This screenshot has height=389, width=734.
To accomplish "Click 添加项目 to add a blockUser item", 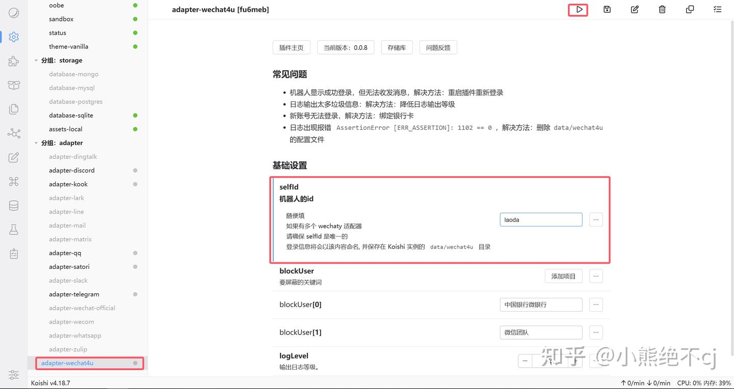I will (563, 276).
